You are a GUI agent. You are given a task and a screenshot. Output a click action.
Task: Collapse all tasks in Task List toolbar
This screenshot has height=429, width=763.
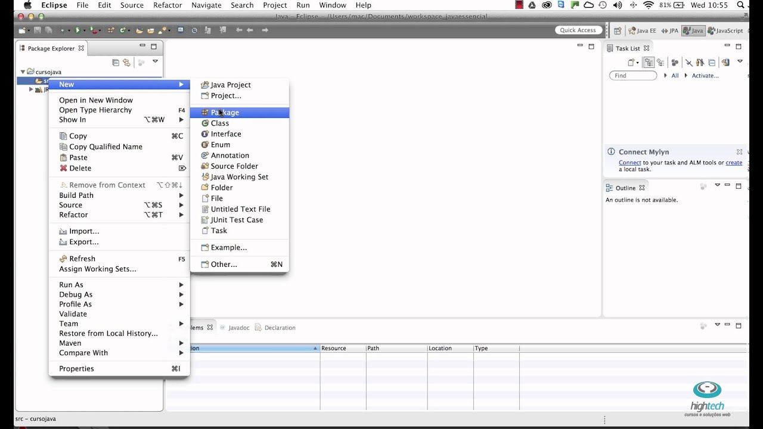712,62
